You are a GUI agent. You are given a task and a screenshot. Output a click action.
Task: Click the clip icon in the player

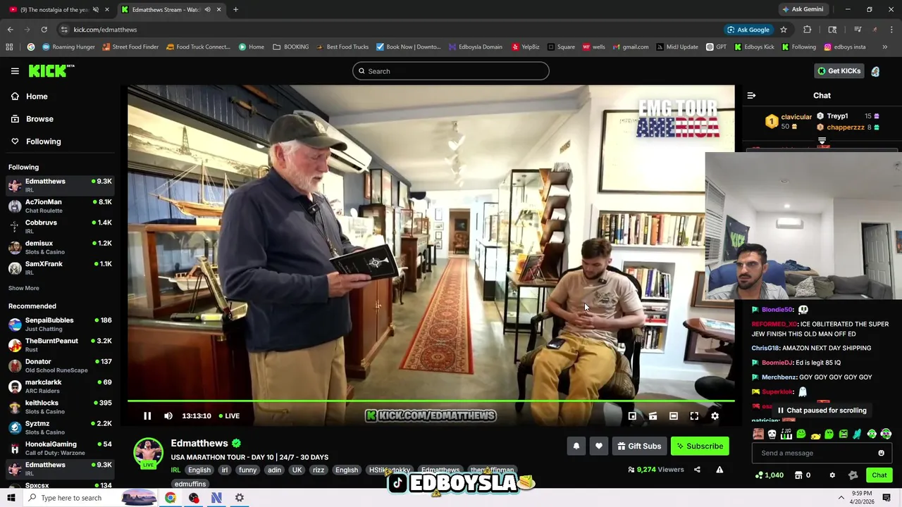pyautogui.click(x=653, y=416)
